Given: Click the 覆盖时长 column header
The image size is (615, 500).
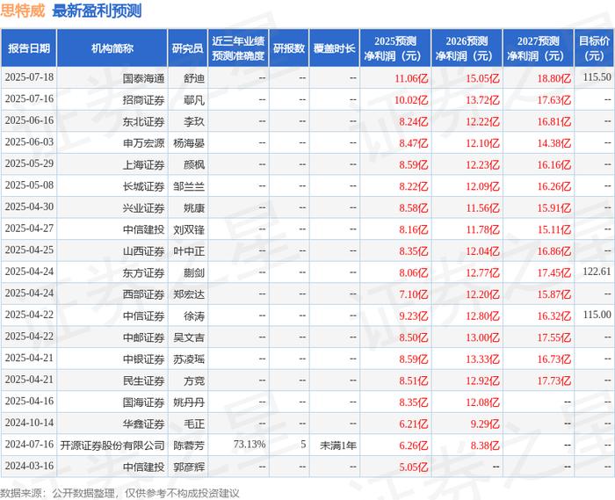Looking at the screenshot, I should tap(335, 48).
